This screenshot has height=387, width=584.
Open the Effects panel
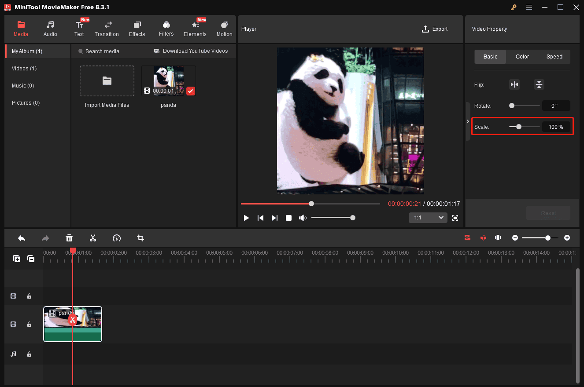point(137,29)
